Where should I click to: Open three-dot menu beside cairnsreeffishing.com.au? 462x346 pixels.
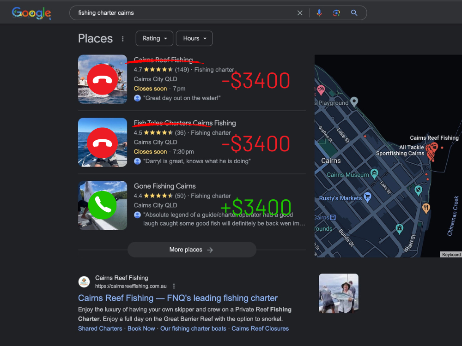pos(174,286)
